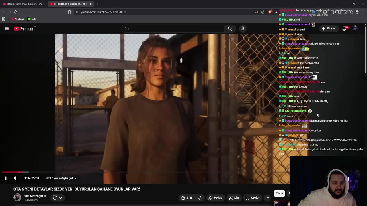
Task: Click the 1,54 Mn abone subscriber count
Action: tap(31, 200)
